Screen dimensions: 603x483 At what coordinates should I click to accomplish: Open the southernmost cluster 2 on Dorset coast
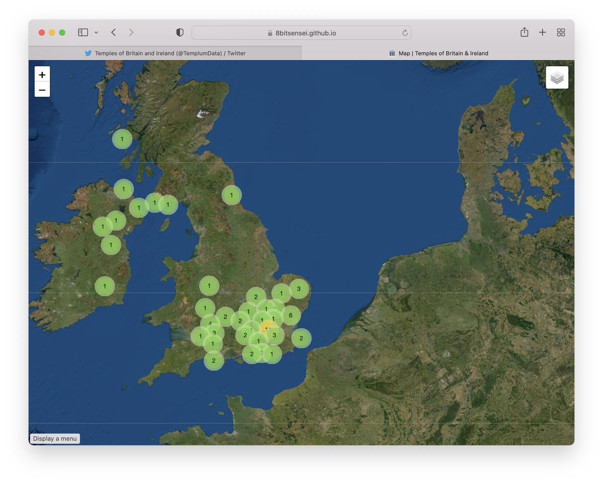pos(214,360)
